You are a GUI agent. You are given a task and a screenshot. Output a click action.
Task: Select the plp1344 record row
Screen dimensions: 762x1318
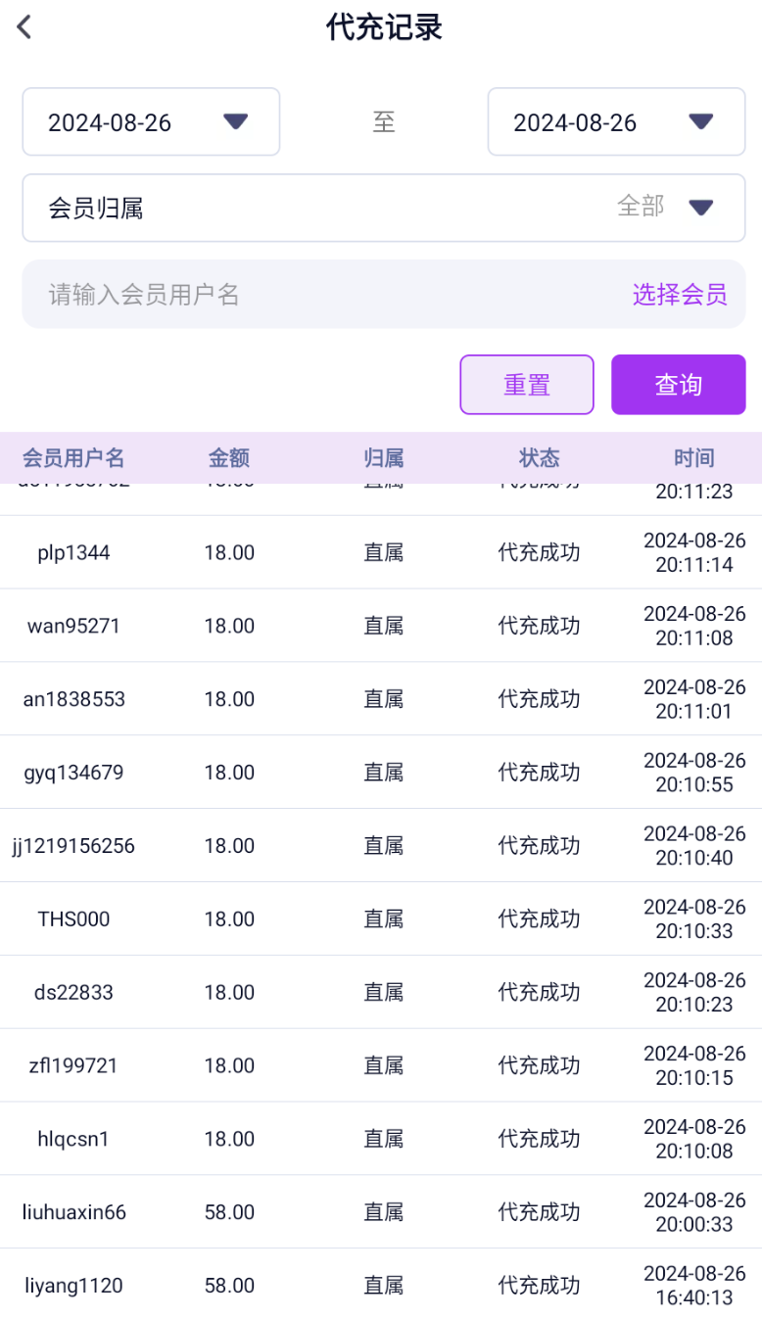381,553
